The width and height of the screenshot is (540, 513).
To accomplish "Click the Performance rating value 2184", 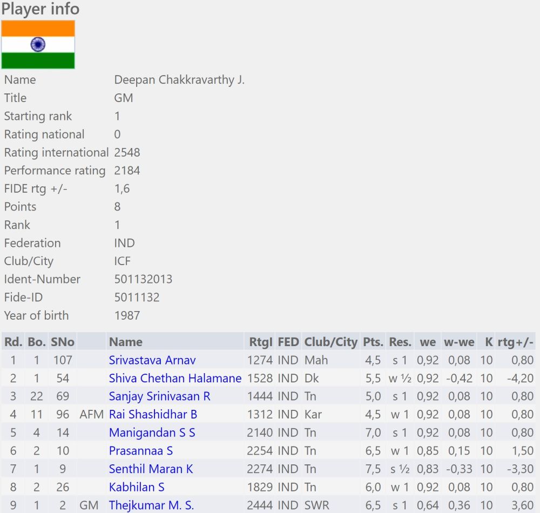I will [x=127, y=171].
